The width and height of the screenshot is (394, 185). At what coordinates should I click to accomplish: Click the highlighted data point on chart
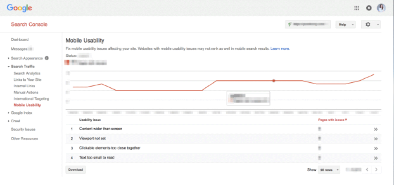click(x=273, y=81)
